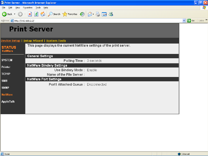208x156 pixels.
Task: Select SNMP in the status sidebar
Action: (5, 88)
